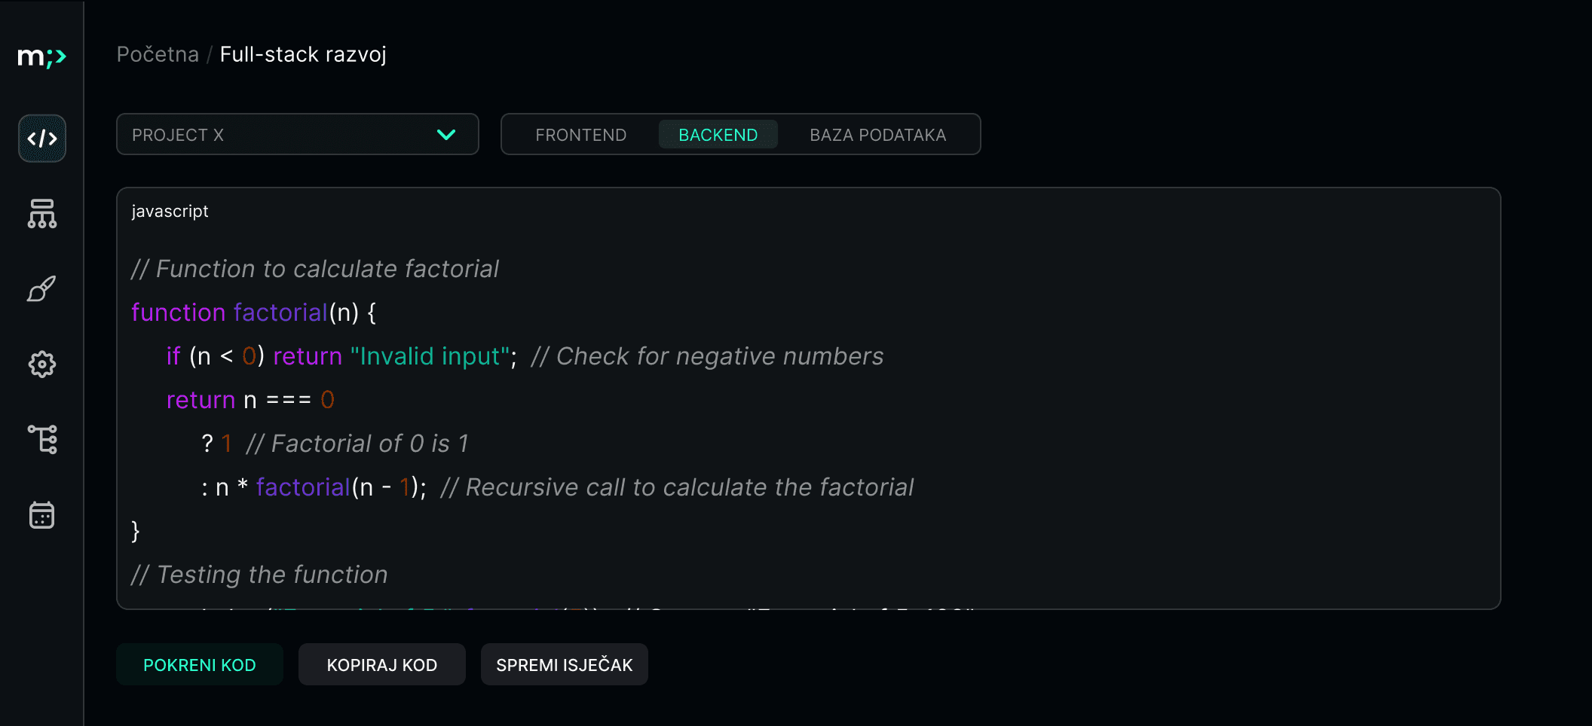Toggle the BACKEND view selection
The width and height of the screenshot is (1592, 726).
(718, 135)
